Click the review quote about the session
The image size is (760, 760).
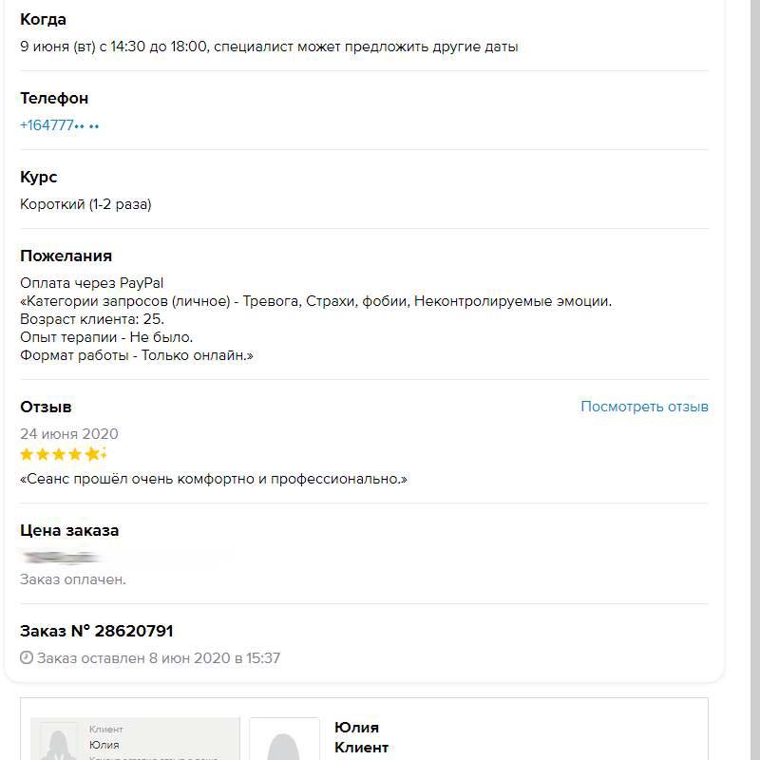coord(213,479)
